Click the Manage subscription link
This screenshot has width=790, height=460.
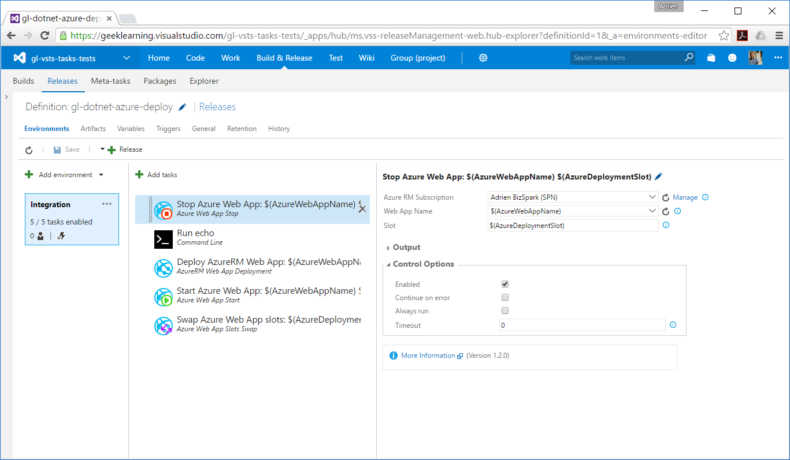pos(685,197)
